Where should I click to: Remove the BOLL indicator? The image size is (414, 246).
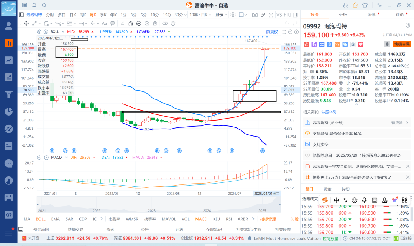[x=46, y=32]
